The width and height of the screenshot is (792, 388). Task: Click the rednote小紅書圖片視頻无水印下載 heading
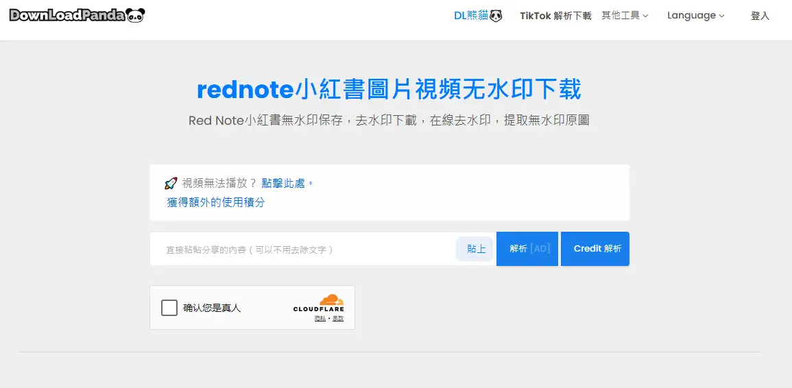[389, 89]
